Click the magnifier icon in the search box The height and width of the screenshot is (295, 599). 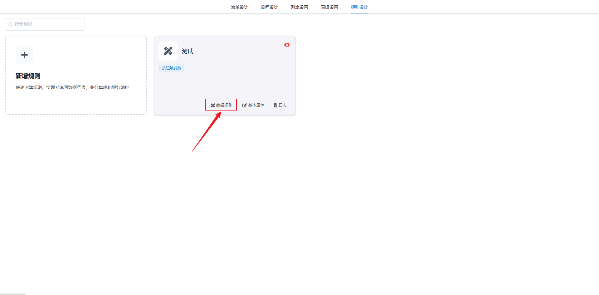pos(11,24)
